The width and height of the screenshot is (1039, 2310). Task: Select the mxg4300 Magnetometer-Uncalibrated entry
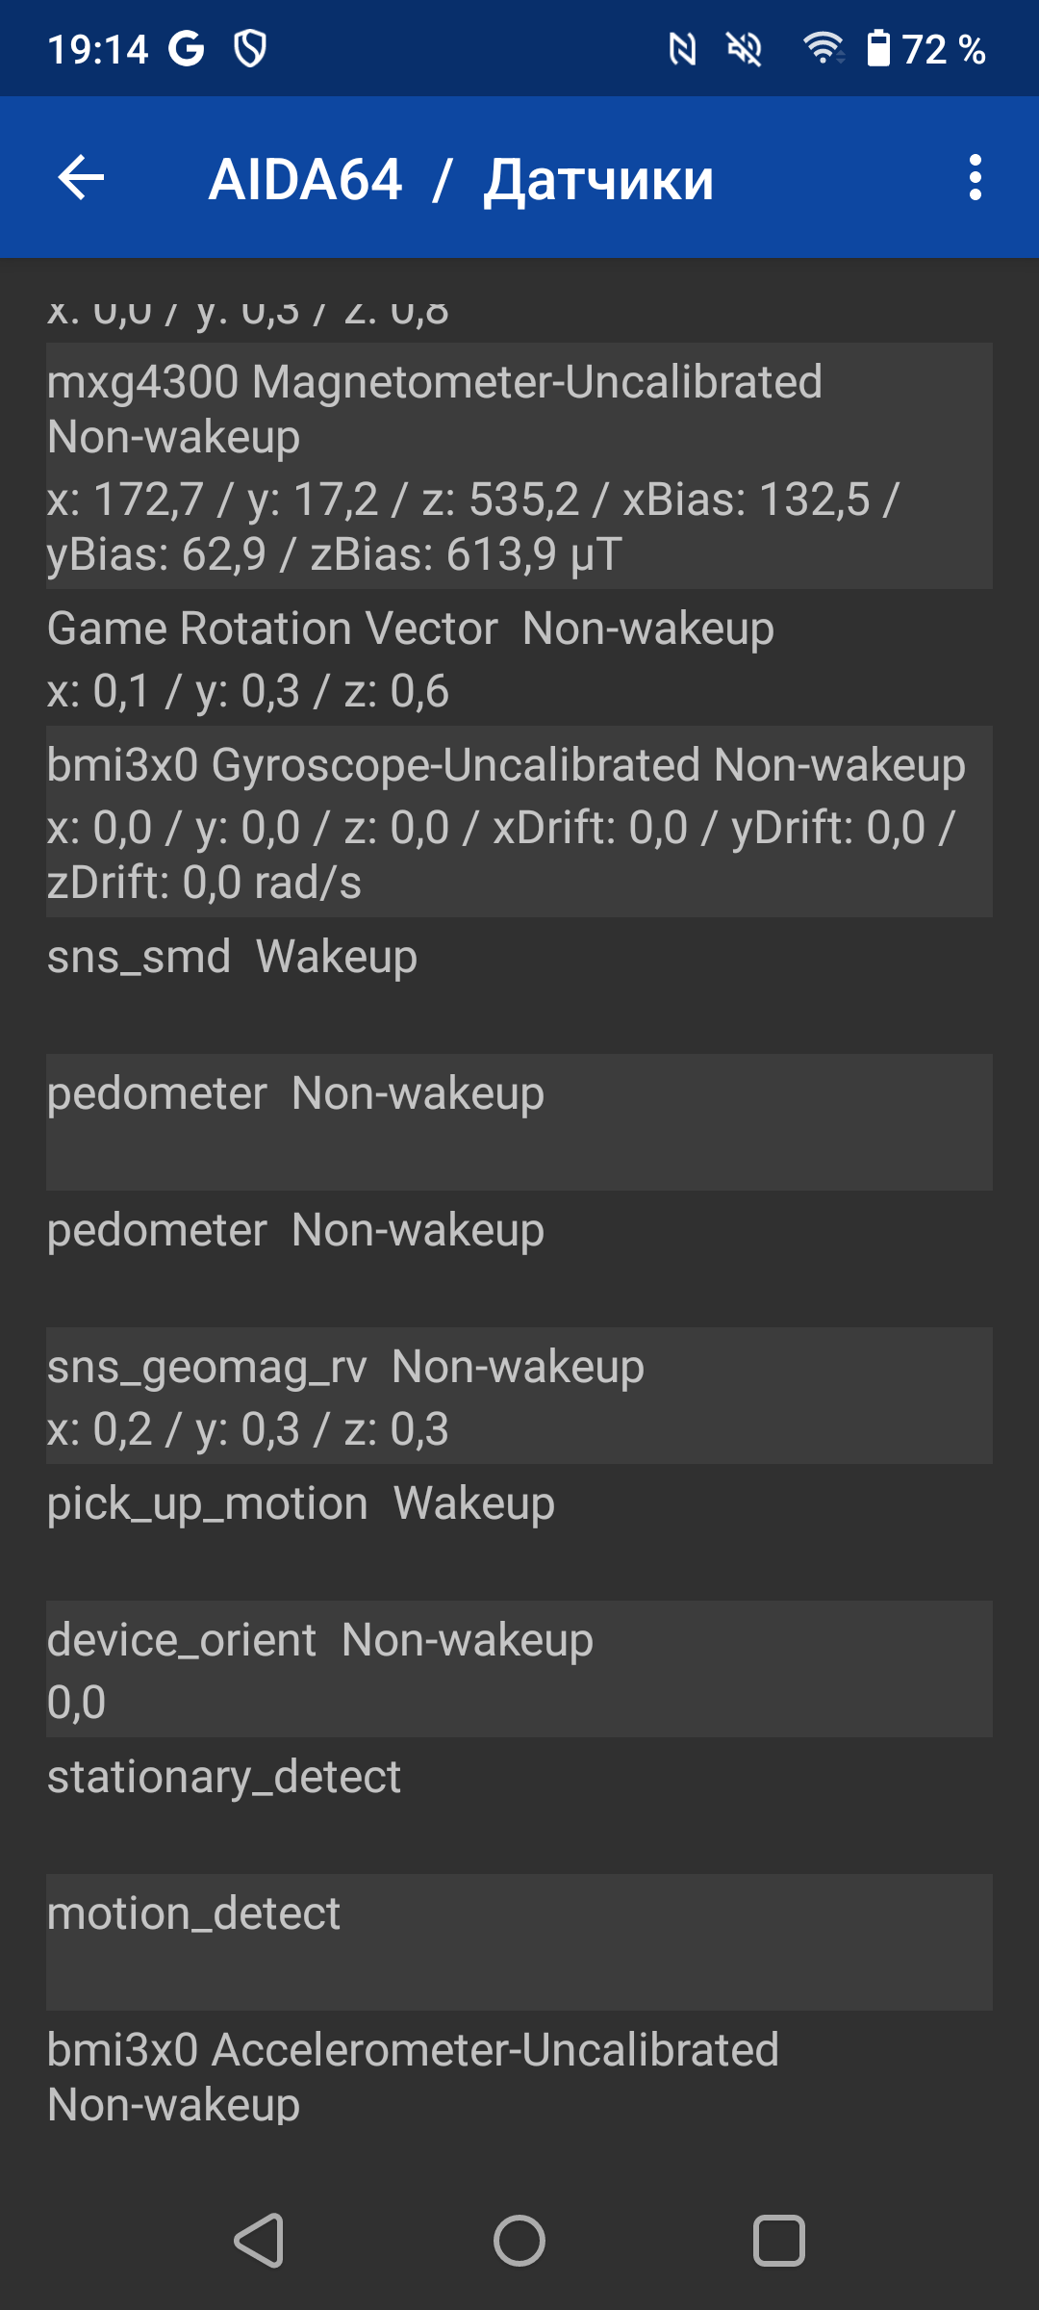click(519, 466)
